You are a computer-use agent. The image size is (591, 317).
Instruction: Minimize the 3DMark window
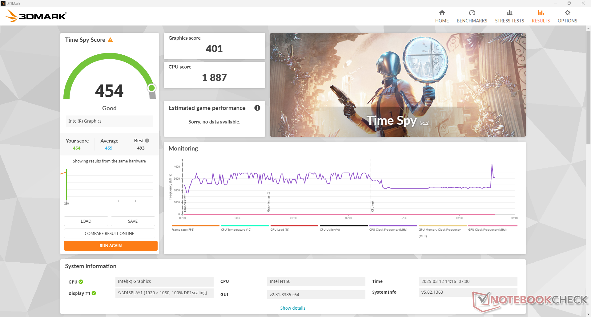click(555, 3)
